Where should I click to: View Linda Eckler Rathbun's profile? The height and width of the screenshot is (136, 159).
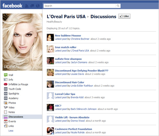click(x=82, y=86)
